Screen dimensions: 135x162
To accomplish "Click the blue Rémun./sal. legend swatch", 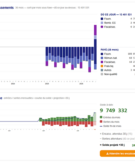I will coord(102,58).
